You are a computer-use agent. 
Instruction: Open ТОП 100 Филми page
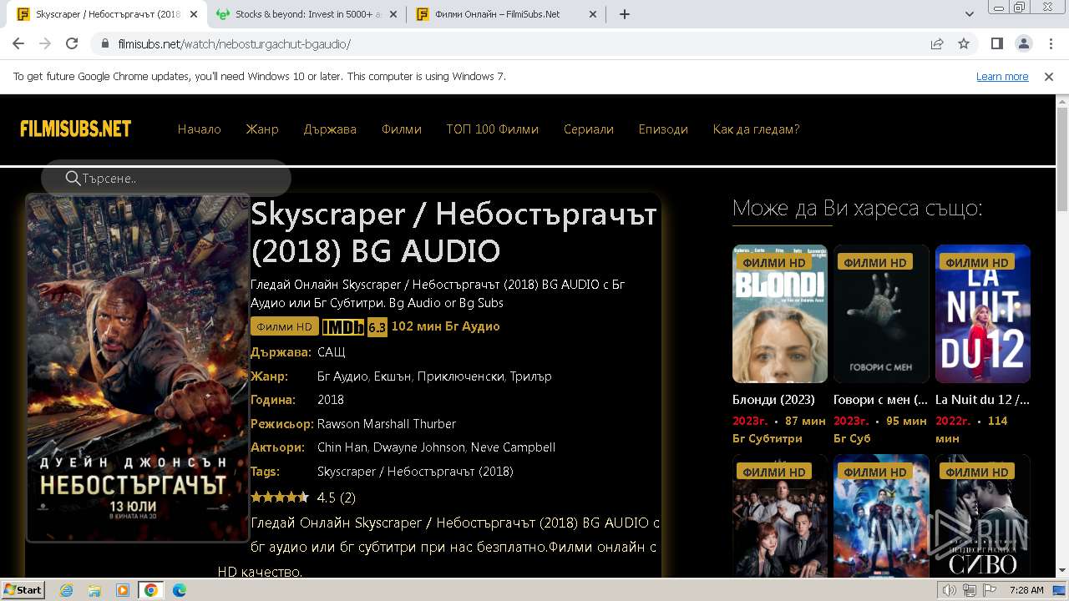[x=492, y=129]
